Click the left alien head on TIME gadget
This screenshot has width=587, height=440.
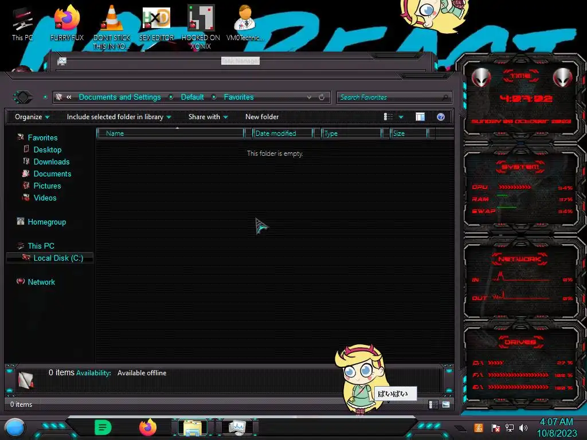(481, 77)
